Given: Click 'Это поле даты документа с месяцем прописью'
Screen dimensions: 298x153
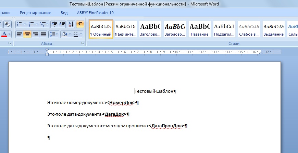Looking at the screenshot, I should coord(98,126).
